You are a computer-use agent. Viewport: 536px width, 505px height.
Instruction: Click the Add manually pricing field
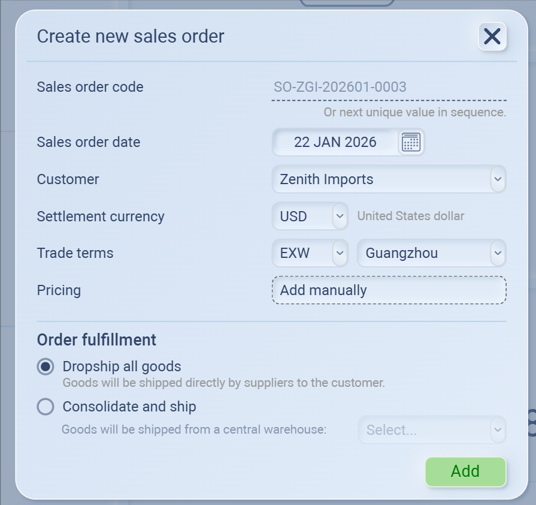coord(389,290)
